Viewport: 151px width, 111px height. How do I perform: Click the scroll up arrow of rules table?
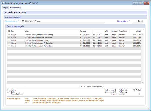pos(142,34)
